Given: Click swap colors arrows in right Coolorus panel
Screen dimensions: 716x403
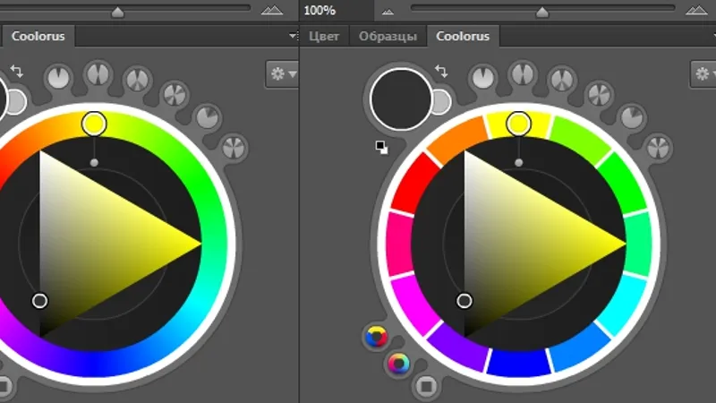Looking at the screenshot, I should 441,72.
